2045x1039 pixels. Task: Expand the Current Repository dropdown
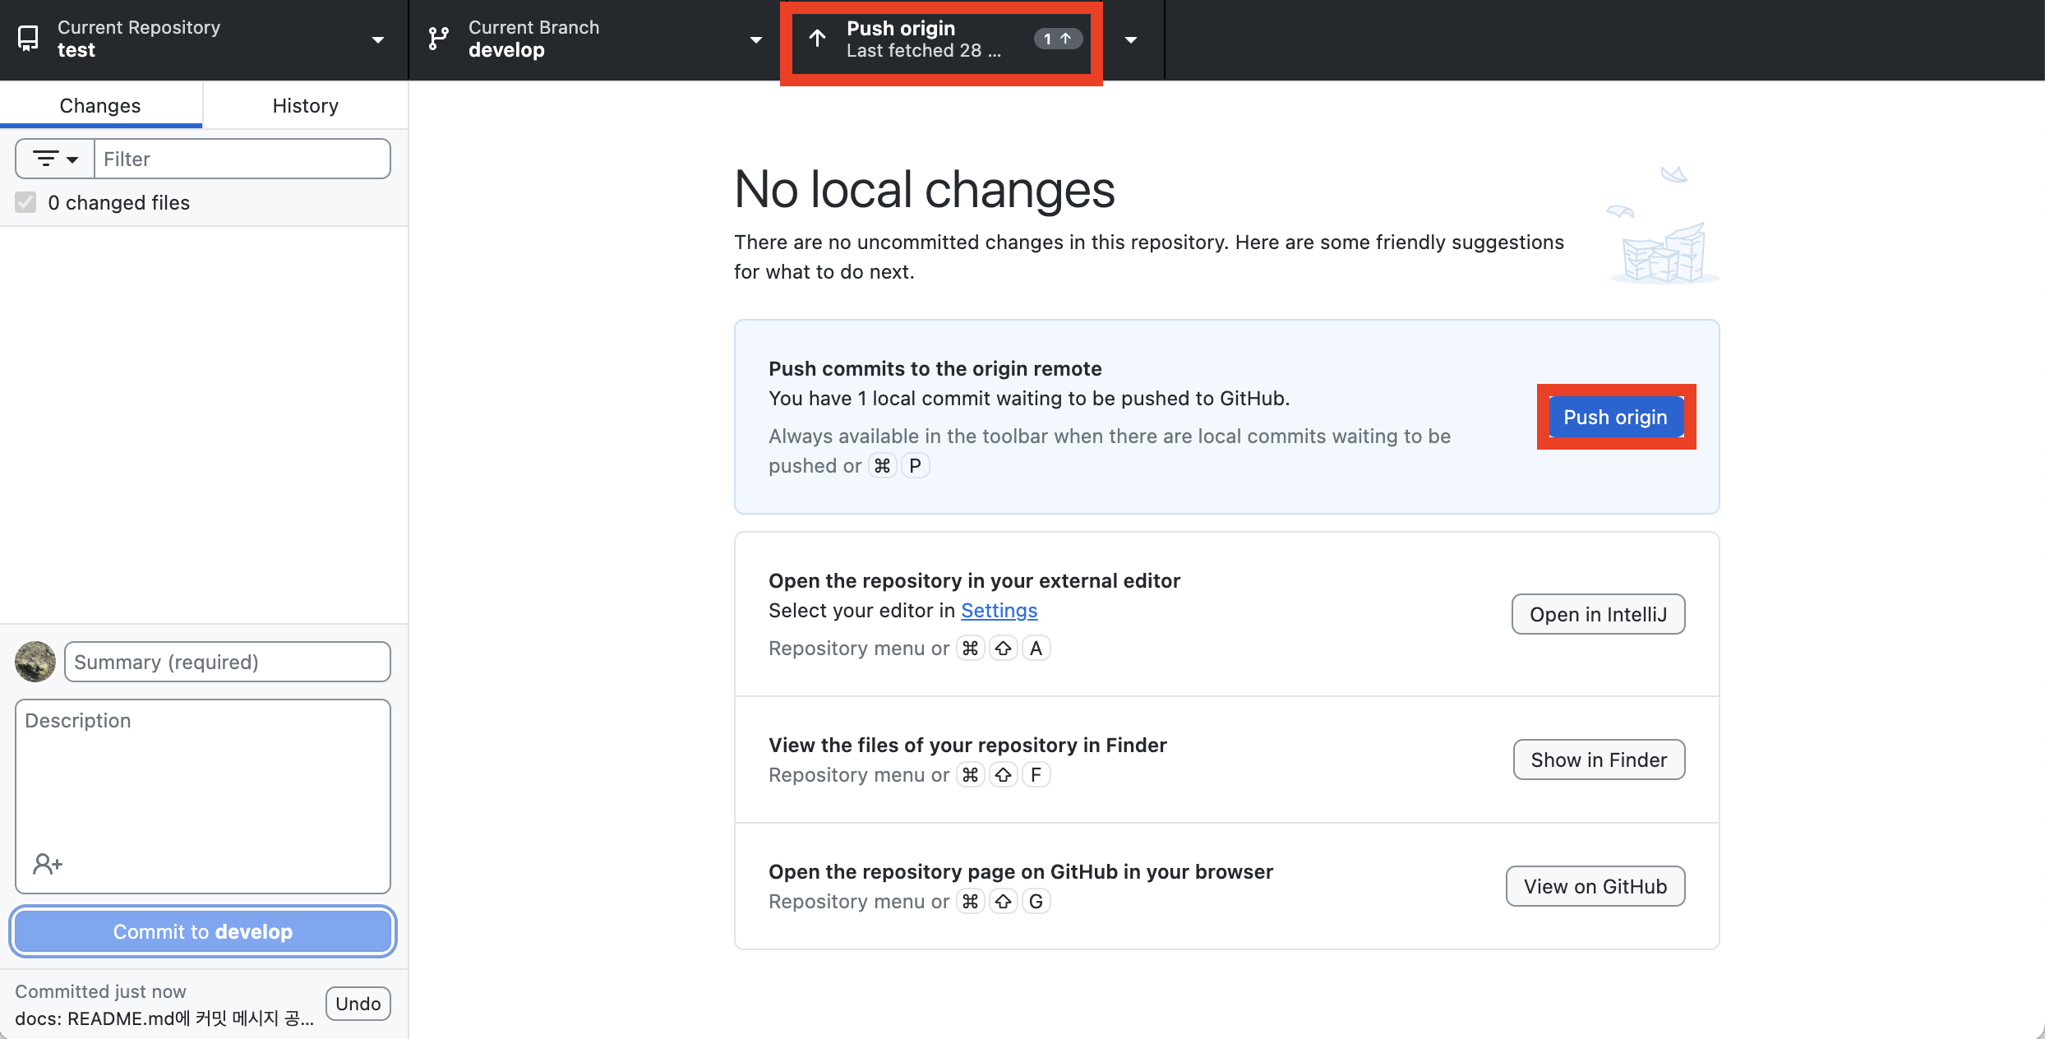[x=377, y=39]
